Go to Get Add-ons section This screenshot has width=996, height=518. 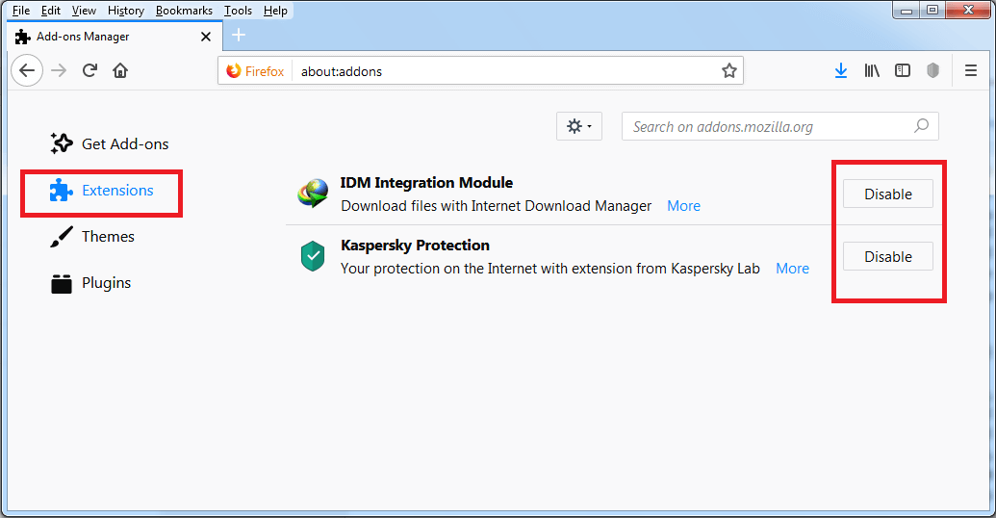(x=110, y=143)
